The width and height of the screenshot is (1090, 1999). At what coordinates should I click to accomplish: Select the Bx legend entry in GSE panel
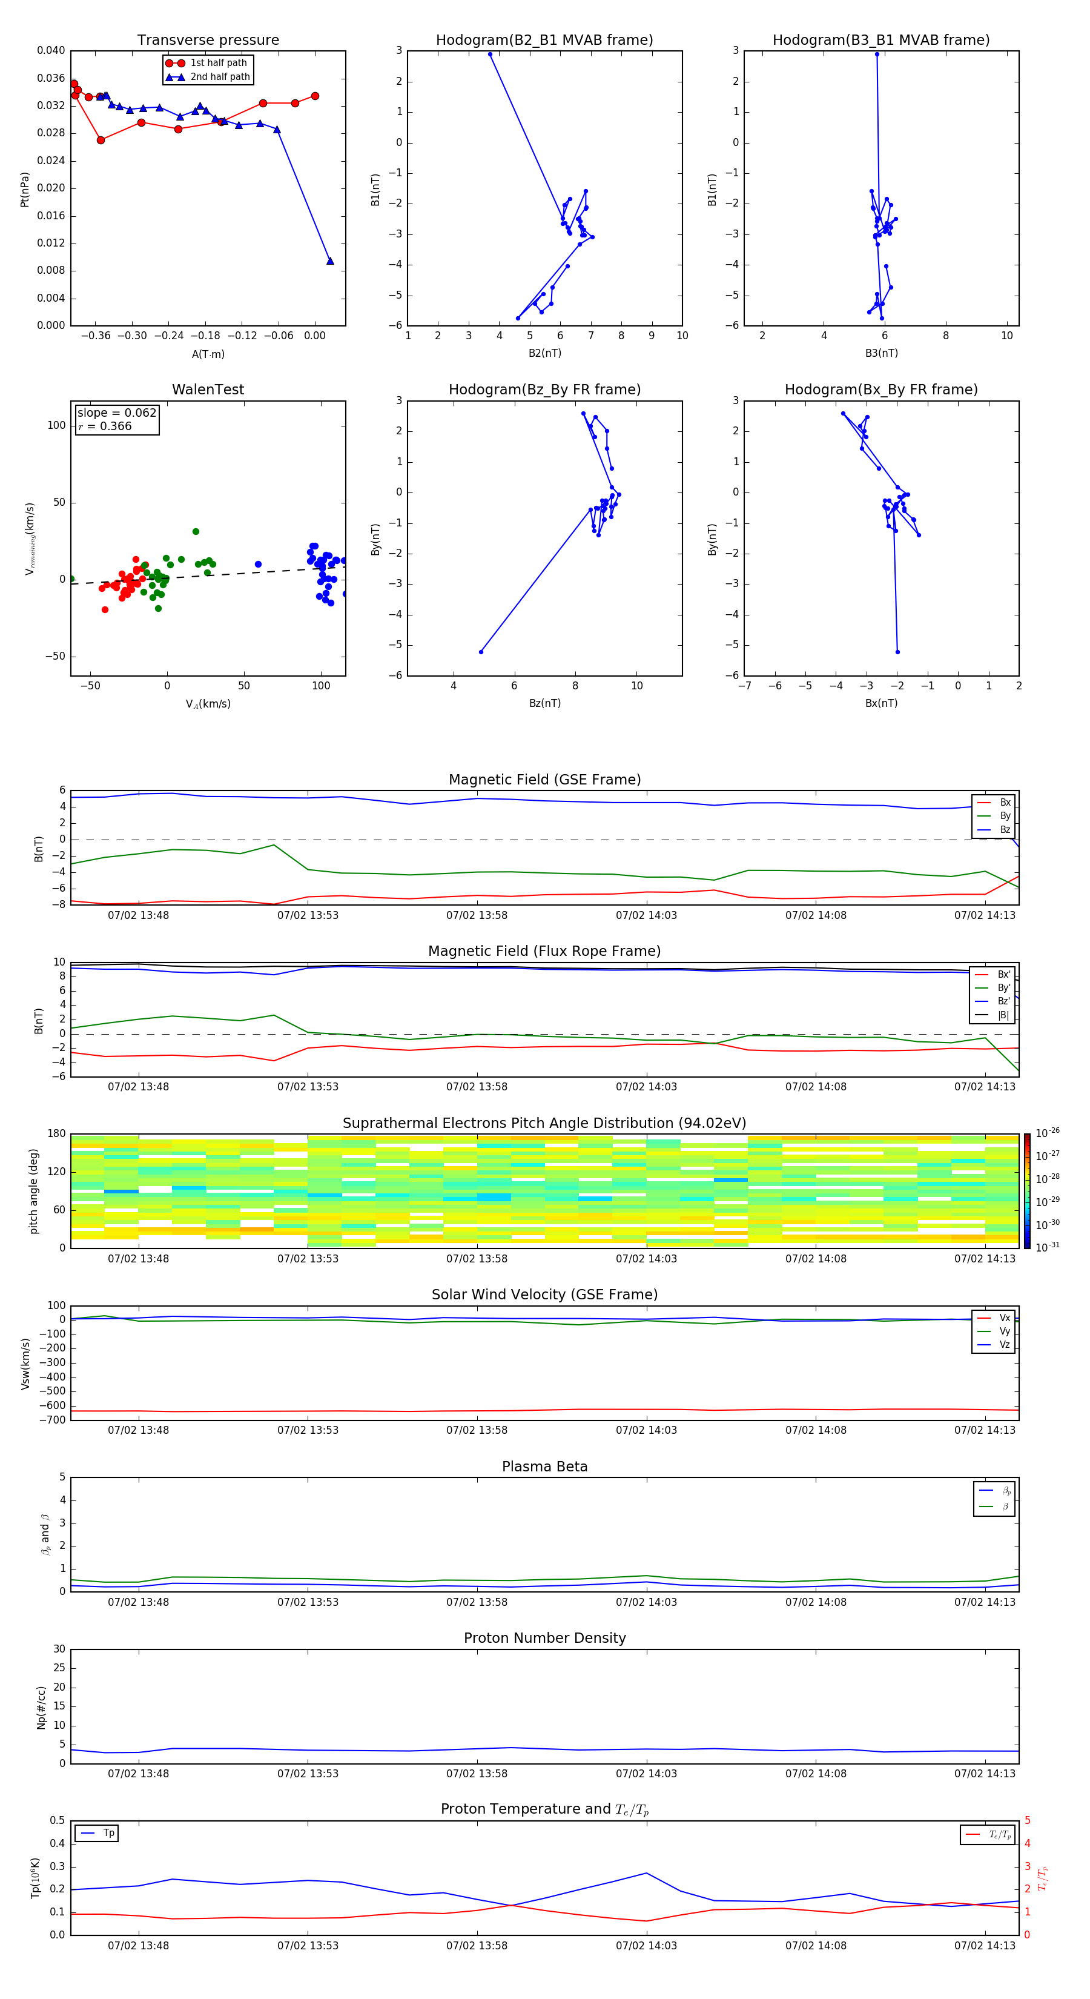tap(994, 803)
